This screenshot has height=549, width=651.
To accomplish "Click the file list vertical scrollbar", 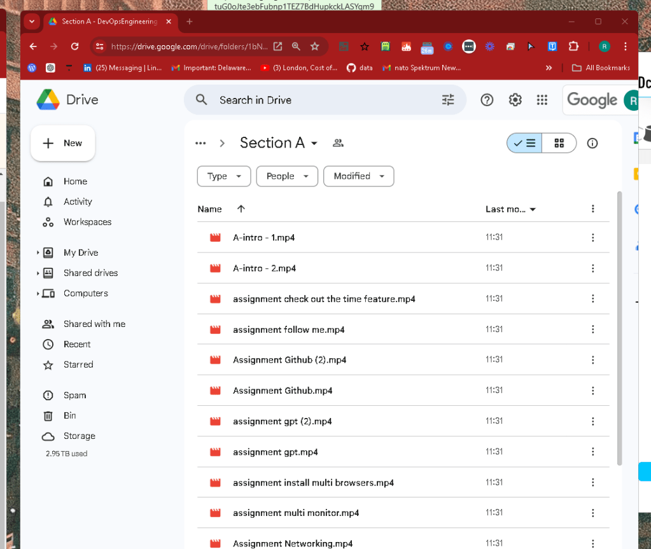I will (x=619, y=328).
